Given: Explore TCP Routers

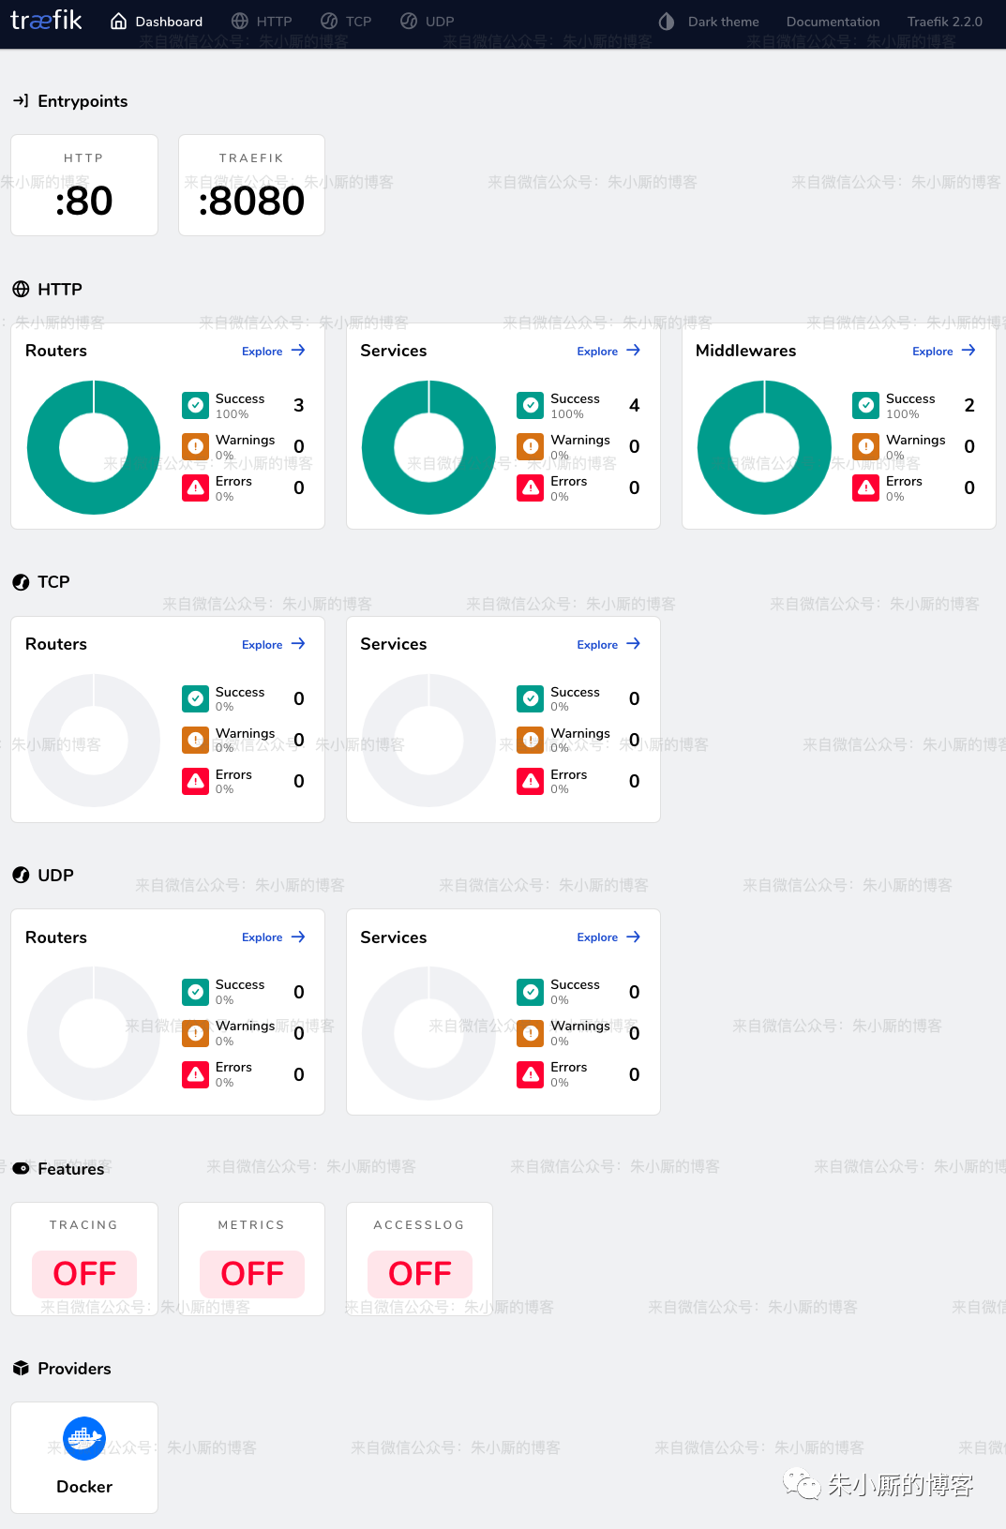Looking at the screenshot, I should coord(274,644).
